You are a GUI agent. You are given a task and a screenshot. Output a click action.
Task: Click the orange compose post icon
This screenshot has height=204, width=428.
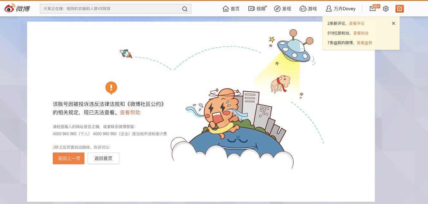pyautogui.click(x=399, y=9)
